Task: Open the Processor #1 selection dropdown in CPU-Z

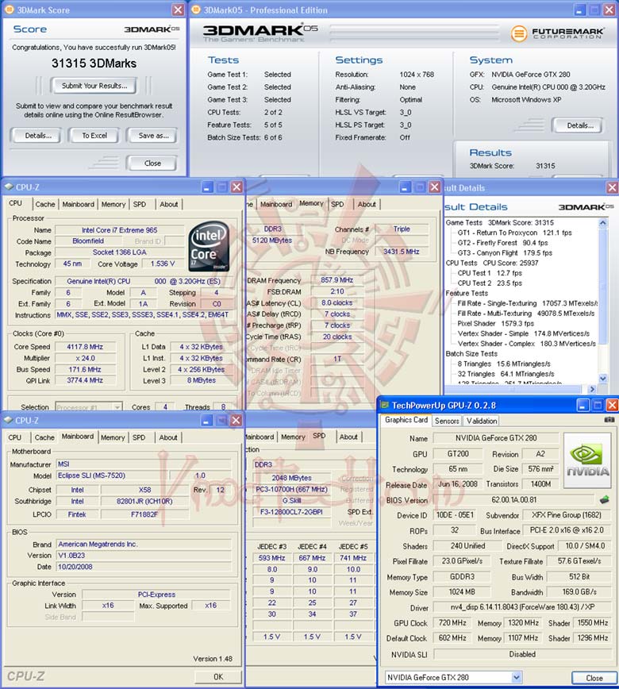Action: [117, 407]
